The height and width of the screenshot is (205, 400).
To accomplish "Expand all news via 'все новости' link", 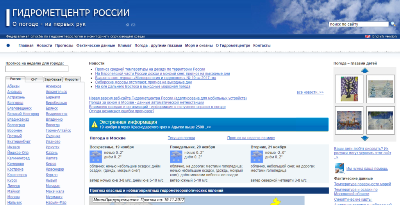I will [310, 92].
